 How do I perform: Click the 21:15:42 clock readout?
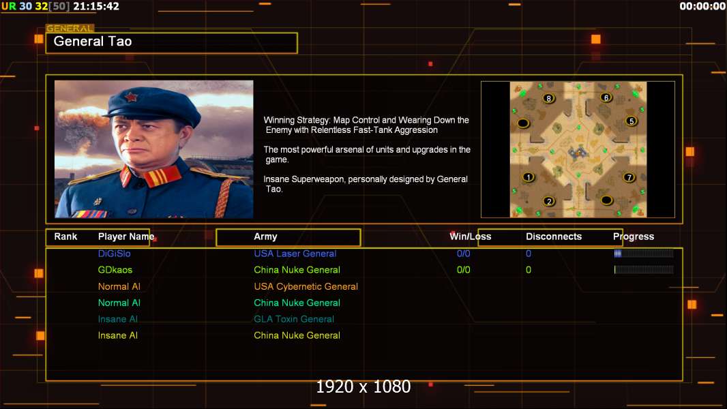[x=96, y=6]
